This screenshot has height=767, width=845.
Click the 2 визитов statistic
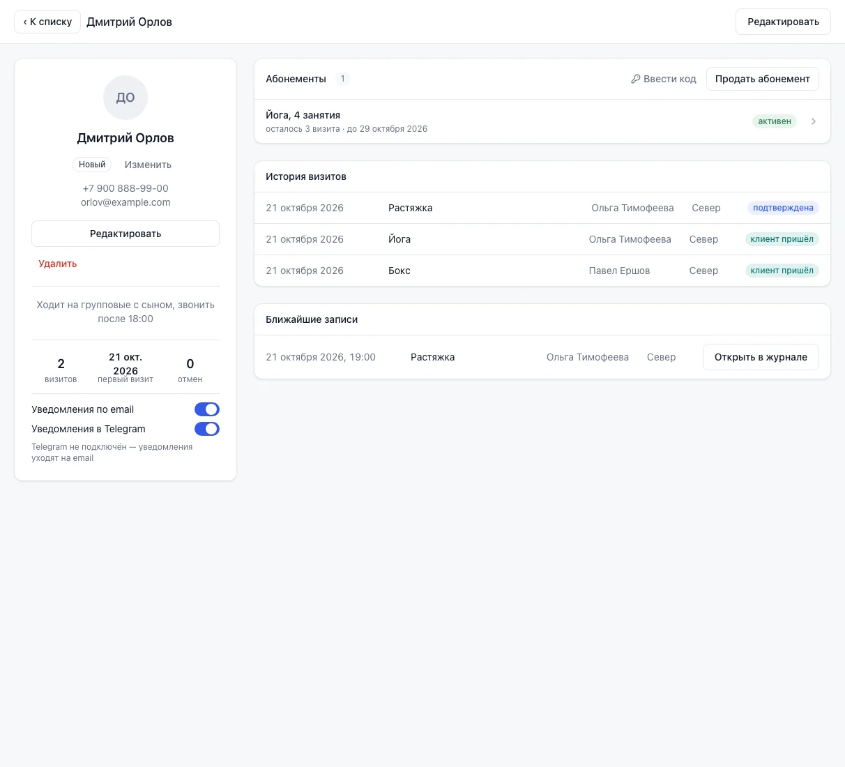61,370
